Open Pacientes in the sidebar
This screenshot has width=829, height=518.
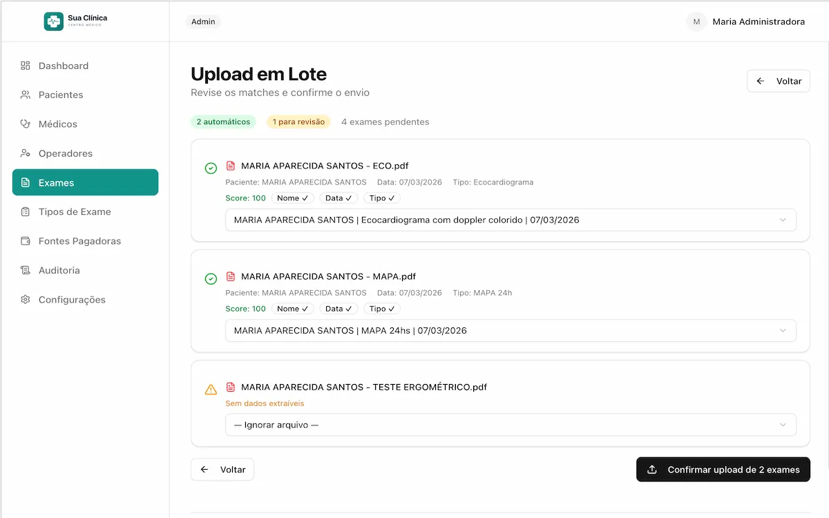[61, 95]
